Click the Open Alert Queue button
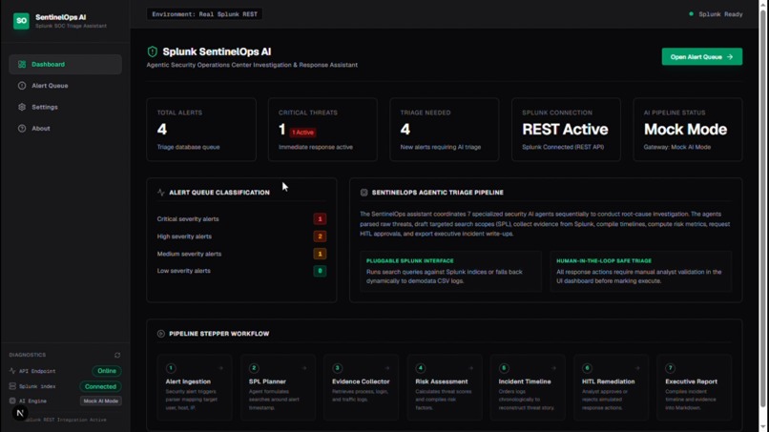This screenshot has height=432, width=769. (702, 57)
